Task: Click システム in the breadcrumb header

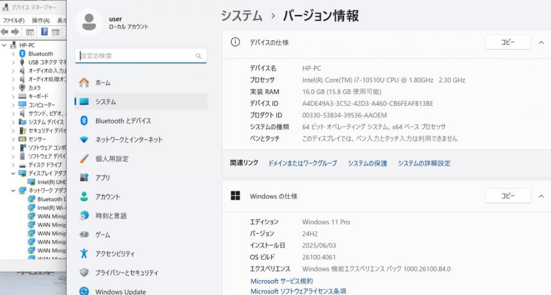Action: pyautogui.click(x=242, y=16)
